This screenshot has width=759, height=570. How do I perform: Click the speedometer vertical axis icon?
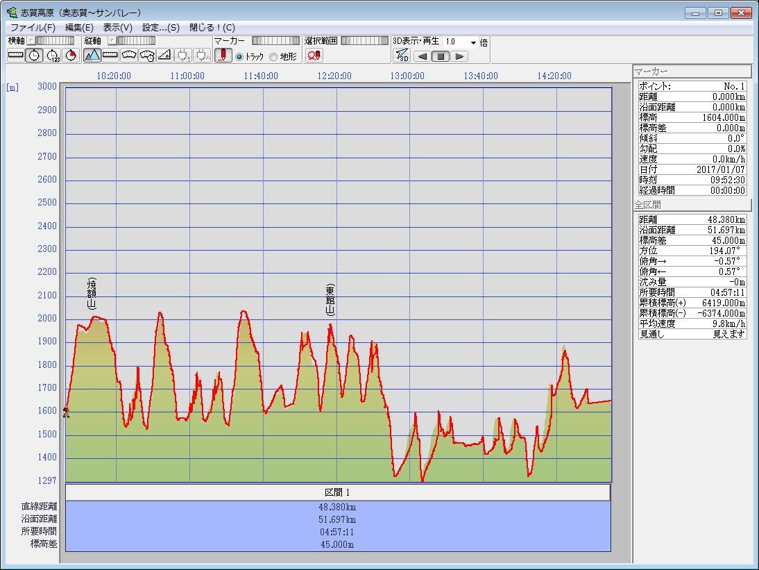(128, 56)
